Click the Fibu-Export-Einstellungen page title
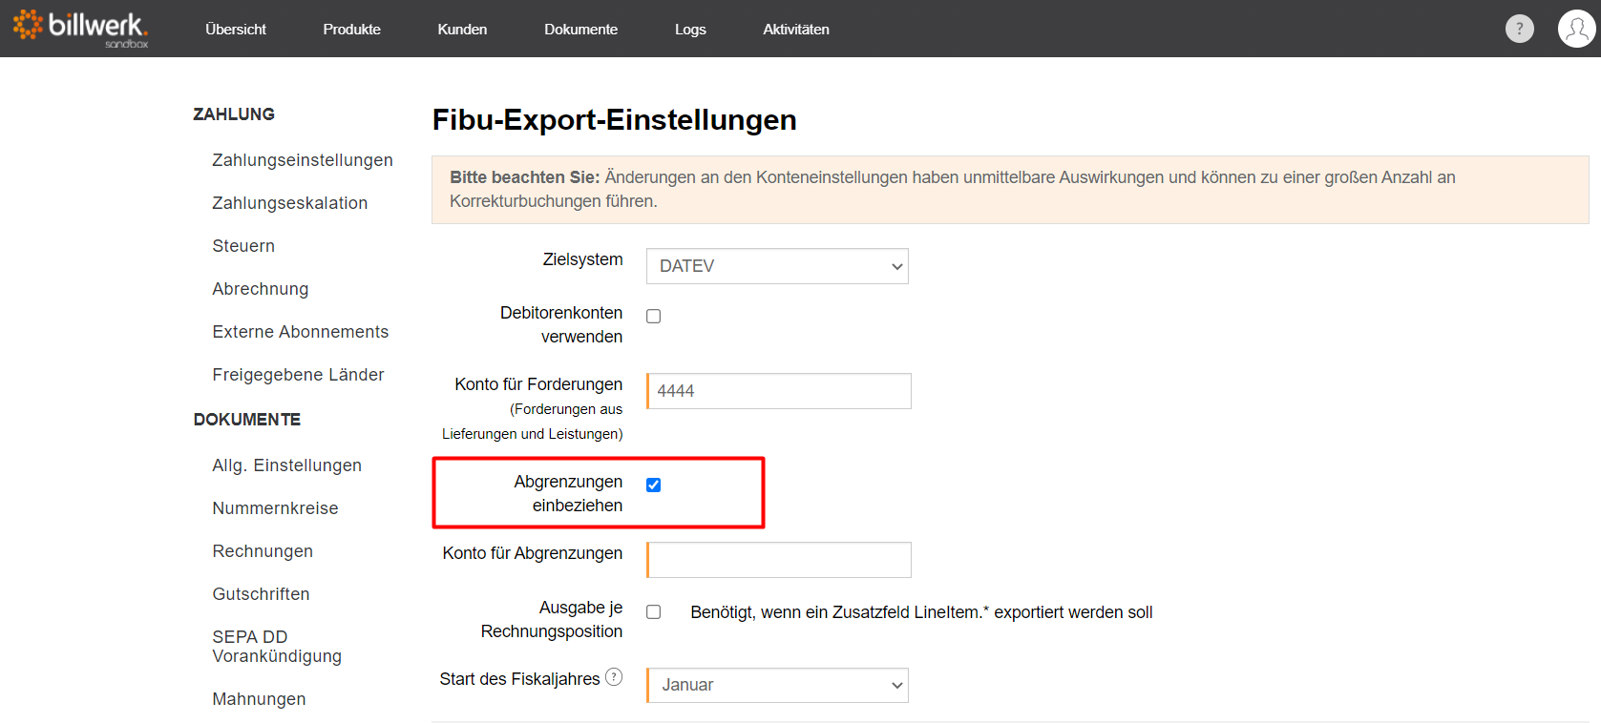Image resolution: width=1601 pixels, height=723 pixels. click(615, 120)
